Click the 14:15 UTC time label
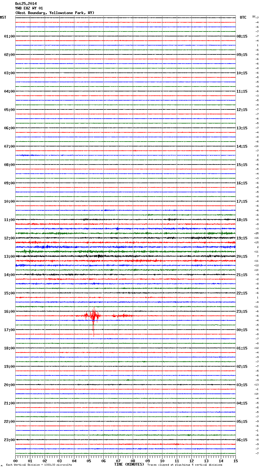This screenshot has width=260, height=469. pyautogui.click(x=242, y=146)
